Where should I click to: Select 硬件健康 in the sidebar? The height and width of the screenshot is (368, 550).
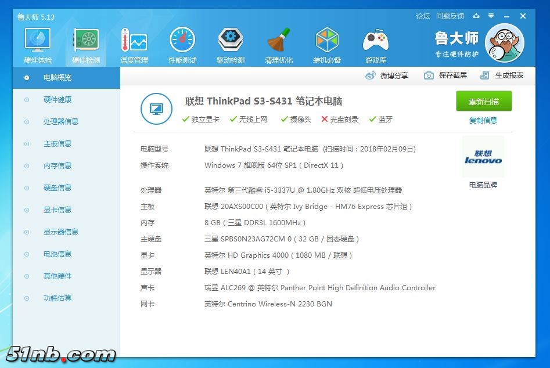pyautogui.click(x=57, y=100)
